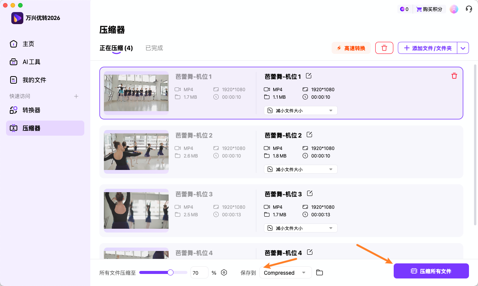Open the Compressed save location dropdown
Viewport: 478px width, 286px height.
[285, 272]
